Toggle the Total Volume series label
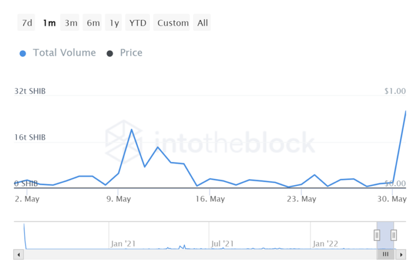Viewport: 420px width, 280px height. 64,53
